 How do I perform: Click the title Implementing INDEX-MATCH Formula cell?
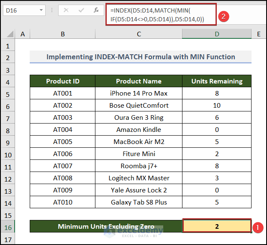(x=141, y=57)
